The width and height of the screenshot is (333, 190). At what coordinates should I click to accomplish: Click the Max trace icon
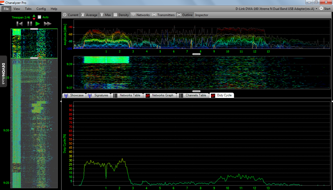(x=105, y=15)
